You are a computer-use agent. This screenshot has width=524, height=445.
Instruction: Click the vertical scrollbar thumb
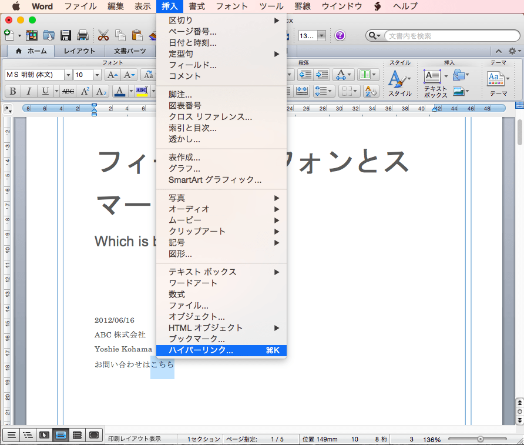[x=520, y=132]
